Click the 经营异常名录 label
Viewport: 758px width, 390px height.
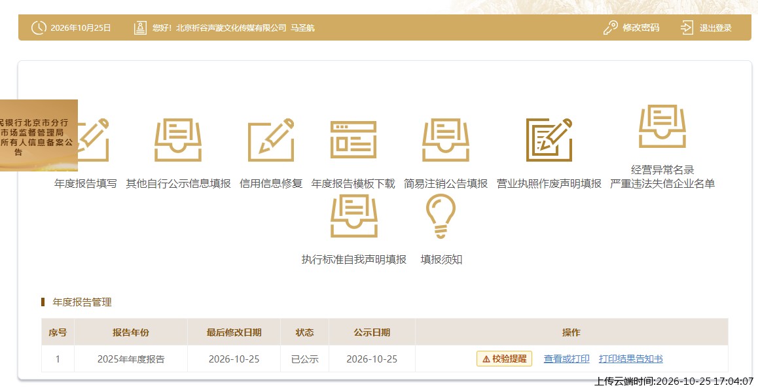point(662,169)
